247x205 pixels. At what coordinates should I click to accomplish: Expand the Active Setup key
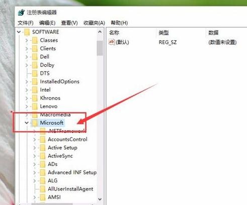pos(35,148)
